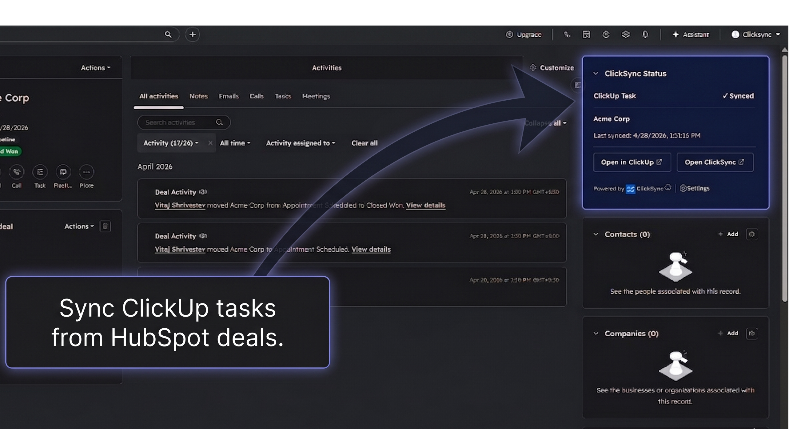Open ClickSync Settings in status card
The height and width of the screenshot is (444, 789).
pos(694,188)
